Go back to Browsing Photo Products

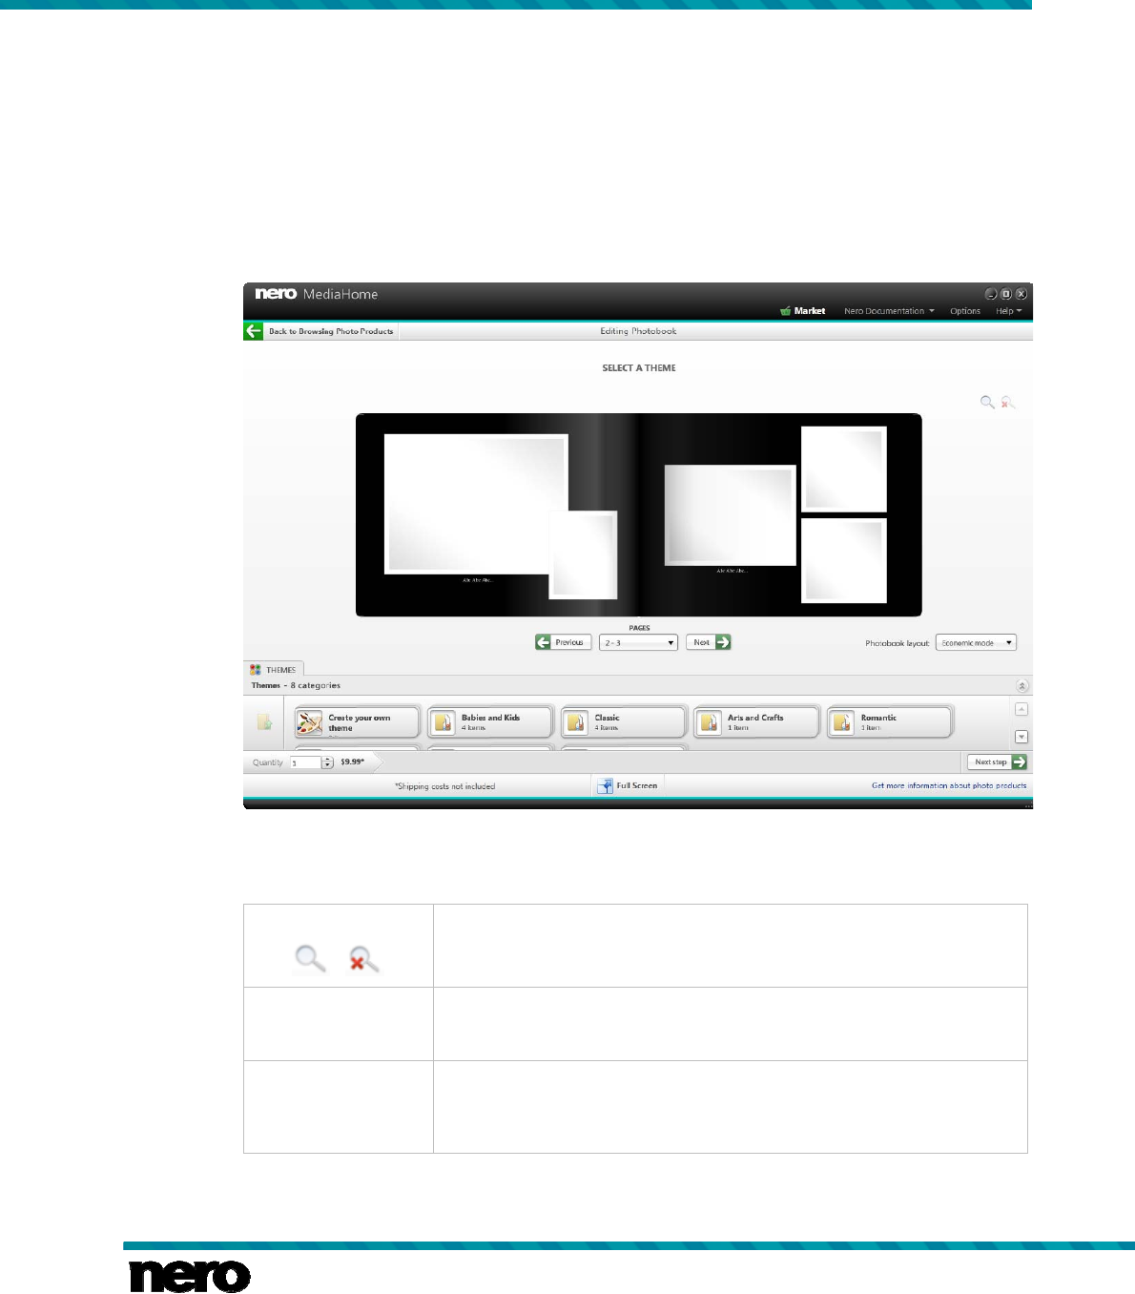pyautogui.click(x=331, y=331)
